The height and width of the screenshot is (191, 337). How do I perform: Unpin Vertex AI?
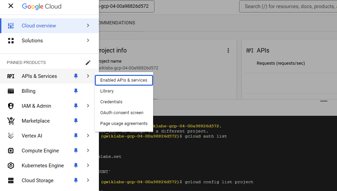76,135
